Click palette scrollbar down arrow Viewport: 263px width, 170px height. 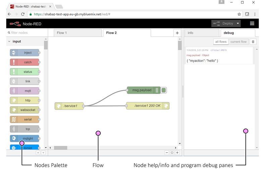pos(46,148)
